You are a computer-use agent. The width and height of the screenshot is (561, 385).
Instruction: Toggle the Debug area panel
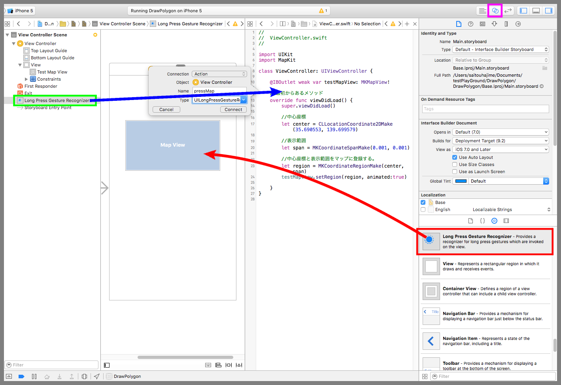(536, 11)
